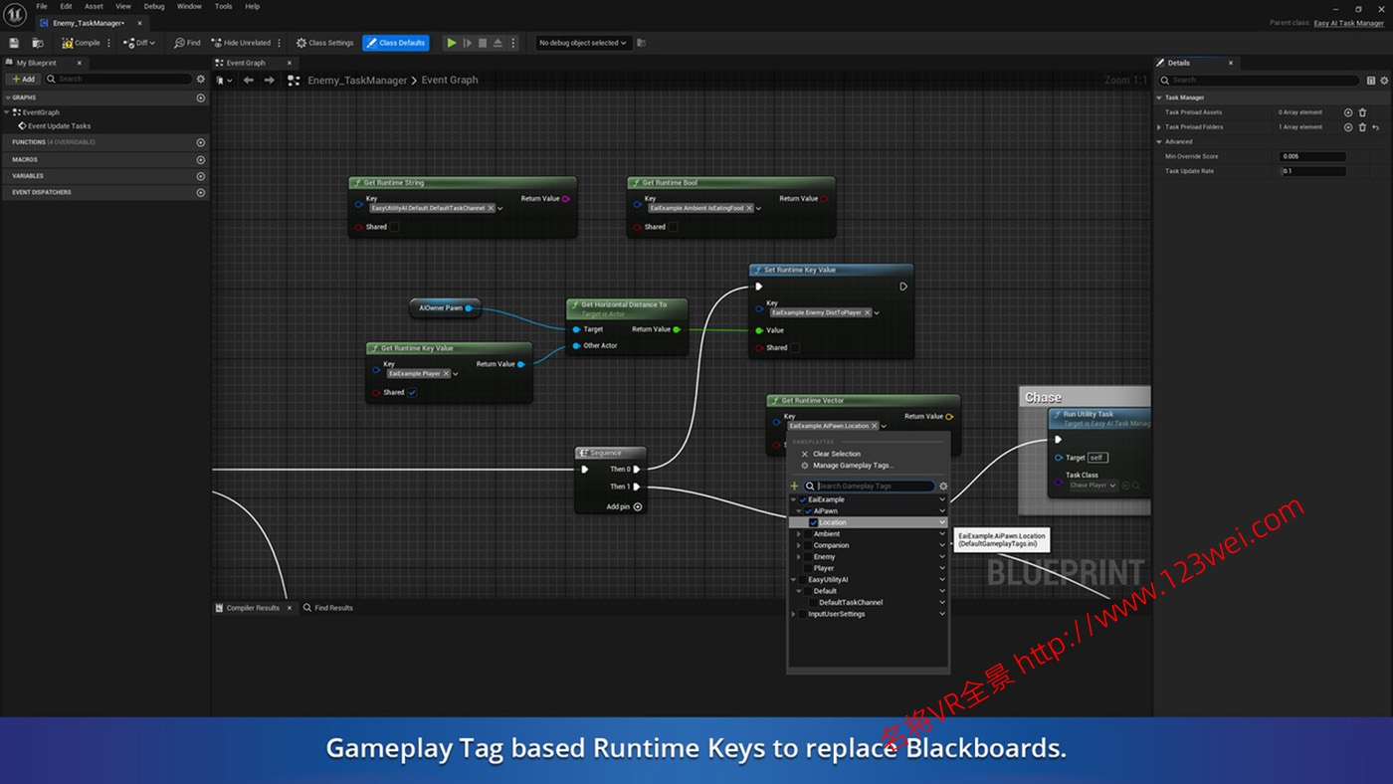Add pin to the Sequence node
1393x784 pixels.
(638, 506)
